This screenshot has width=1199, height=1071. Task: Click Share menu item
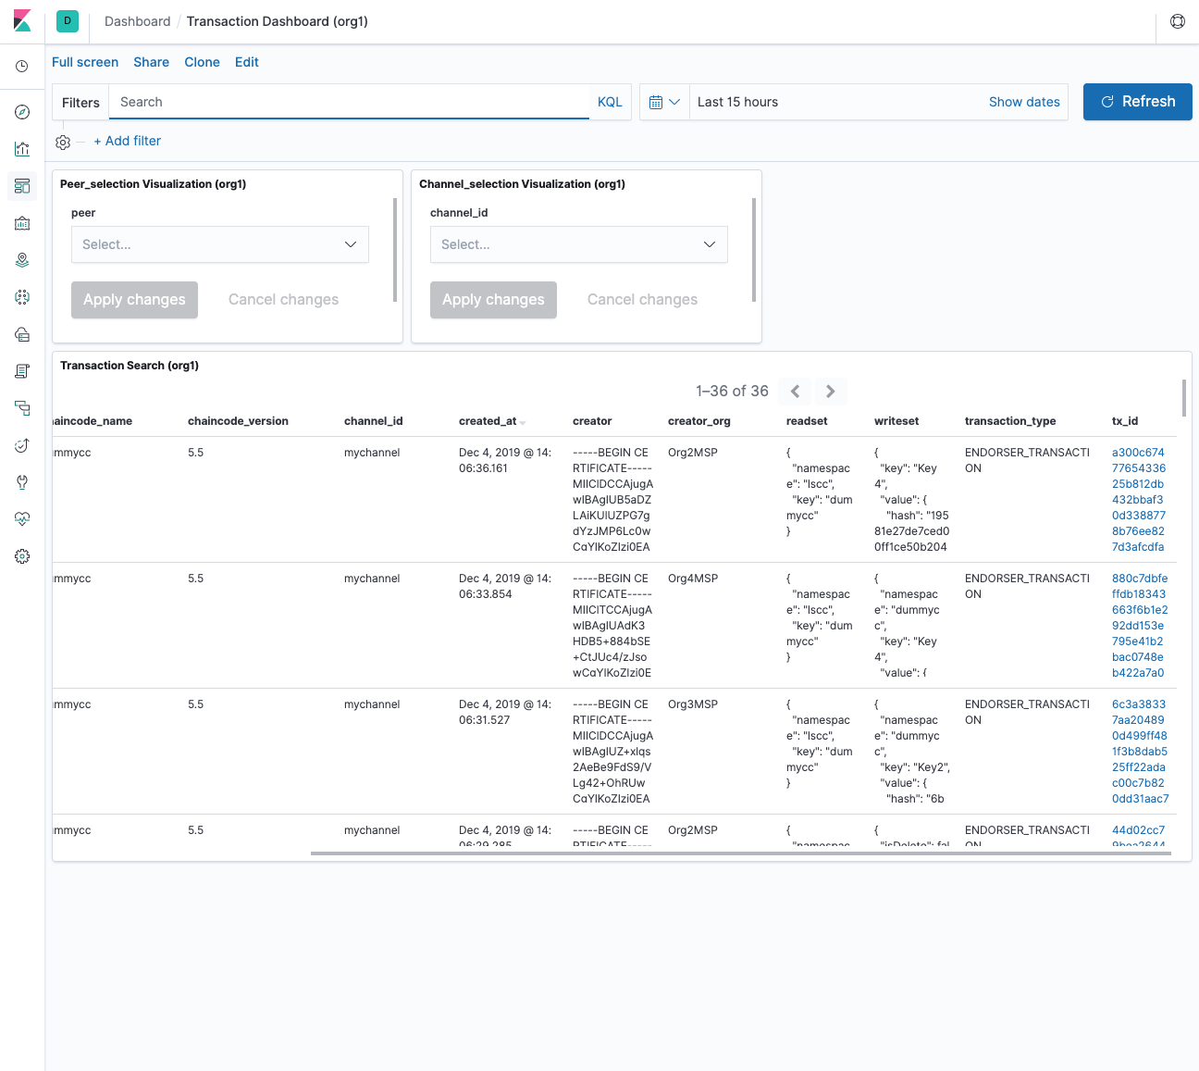(x=151, y=62)
